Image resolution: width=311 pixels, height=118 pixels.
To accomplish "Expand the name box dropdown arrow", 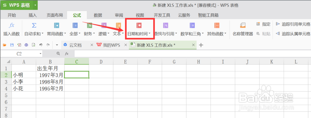I will 40,53.
